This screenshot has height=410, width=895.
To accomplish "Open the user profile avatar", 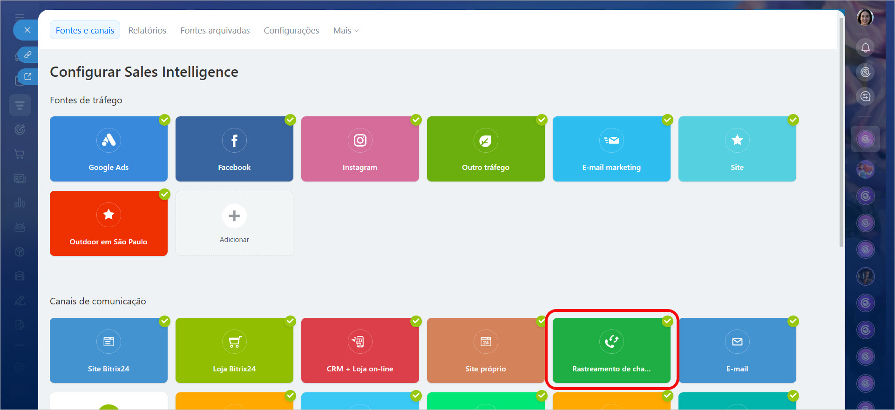I will 865,18.
